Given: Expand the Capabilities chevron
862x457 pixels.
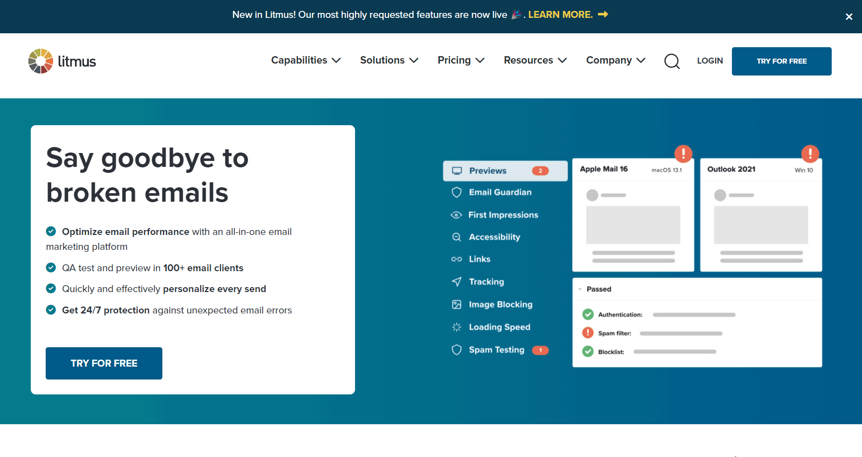Looking at the screenshot, I should point(336,61).
